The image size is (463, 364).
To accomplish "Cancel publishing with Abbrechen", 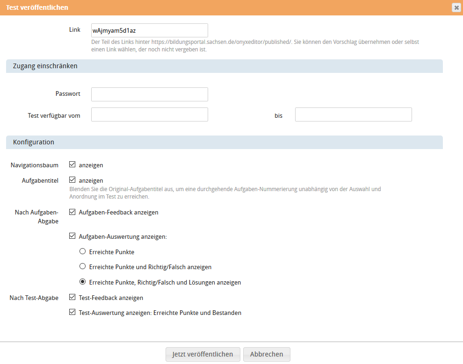I will click(267, 354).
